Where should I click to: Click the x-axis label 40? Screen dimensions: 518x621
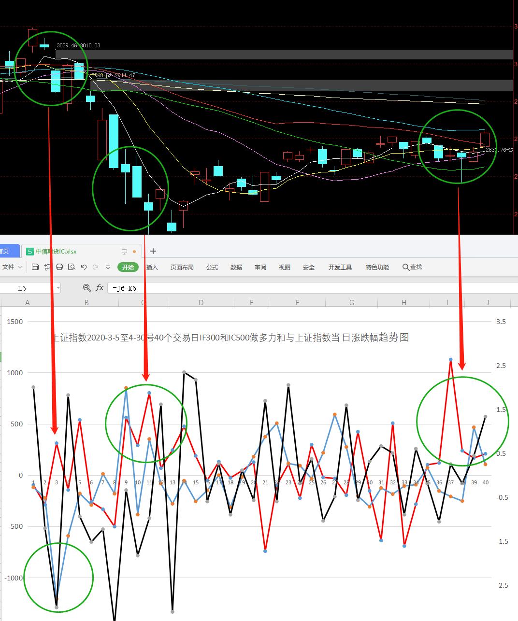point(486,482)
